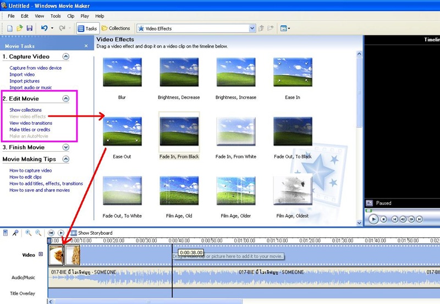Click the Import video link
440x304 pixels.
(x=22, y=74)
